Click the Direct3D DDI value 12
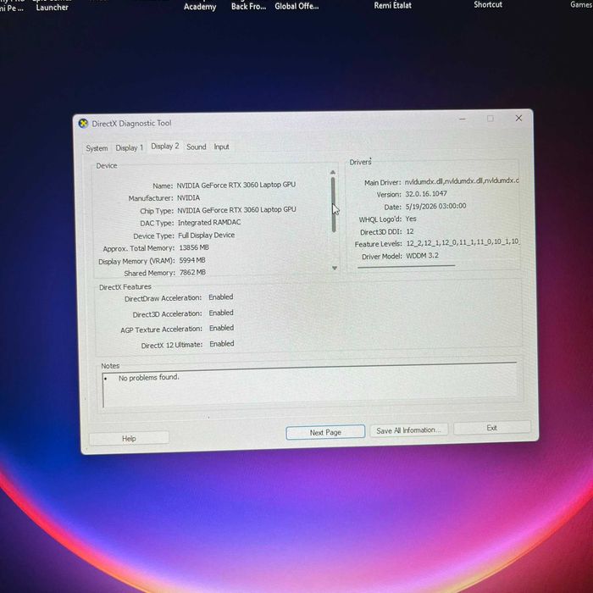 (410, 231)
